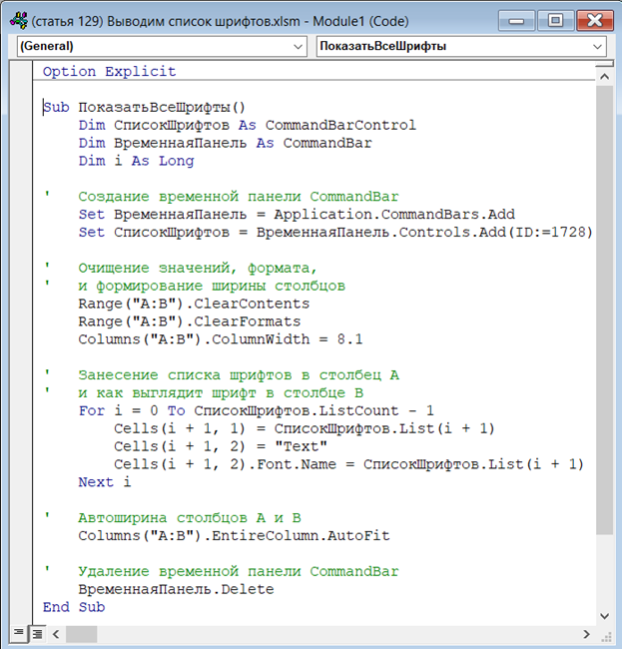Click the Next i line
Screen dimensions: 622x649
105,482
